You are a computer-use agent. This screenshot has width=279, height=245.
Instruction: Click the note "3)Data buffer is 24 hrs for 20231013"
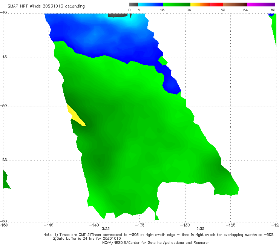tap(87, 239)
